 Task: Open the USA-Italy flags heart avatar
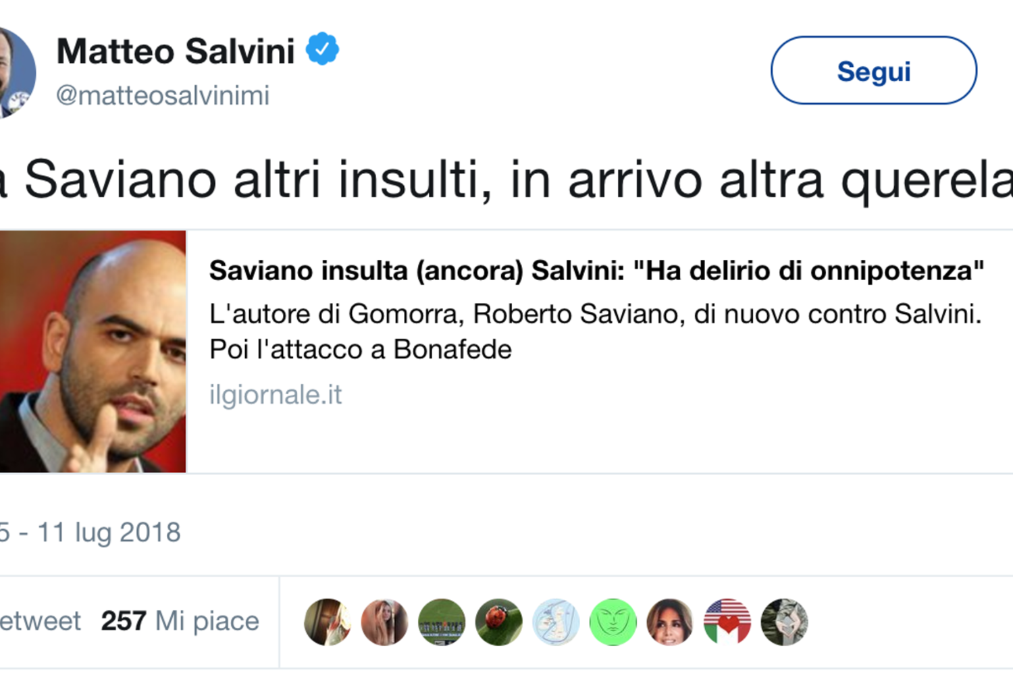click(727, 622)
